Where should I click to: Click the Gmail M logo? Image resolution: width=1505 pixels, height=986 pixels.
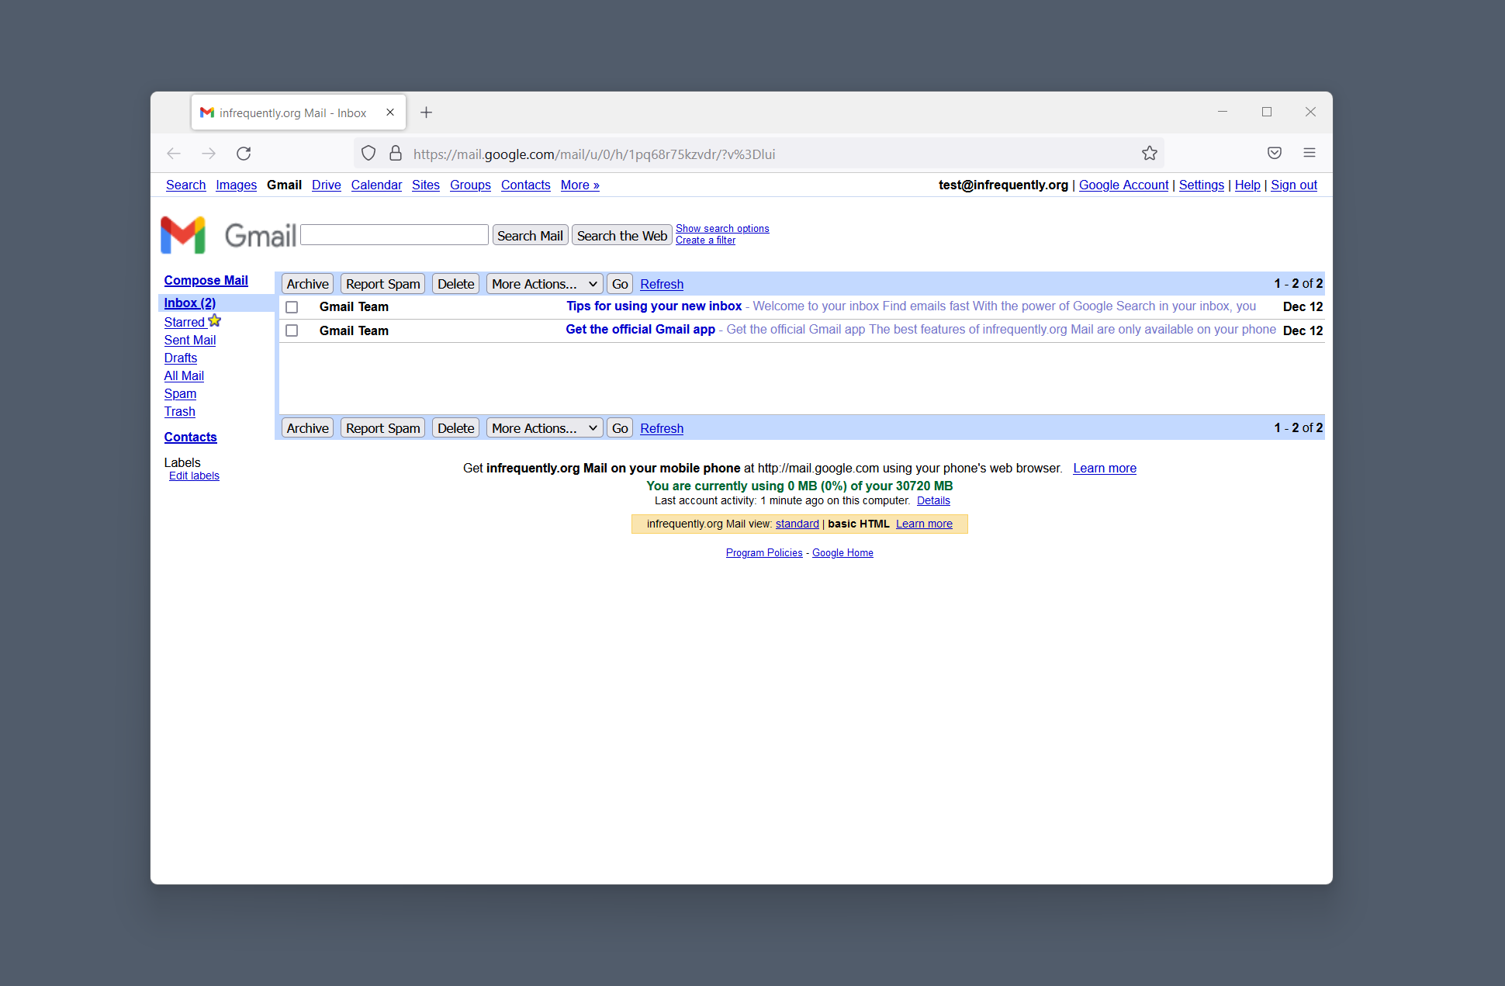(x=183, y=235)
